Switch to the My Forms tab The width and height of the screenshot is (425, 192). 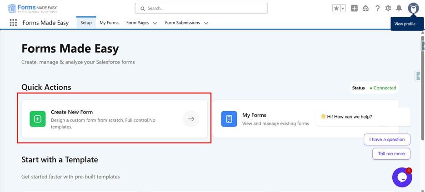[109, 23]
